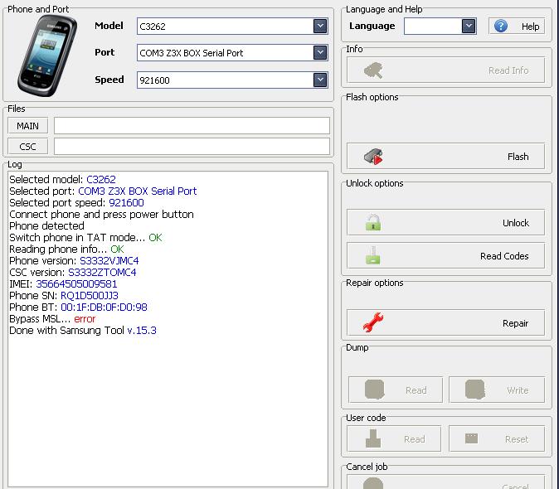Image resolution: width=559 pixels, height=489 pixels.
Task: Click log value 'S3332ZTOMC4' CSC version
Action: point(102,273)
